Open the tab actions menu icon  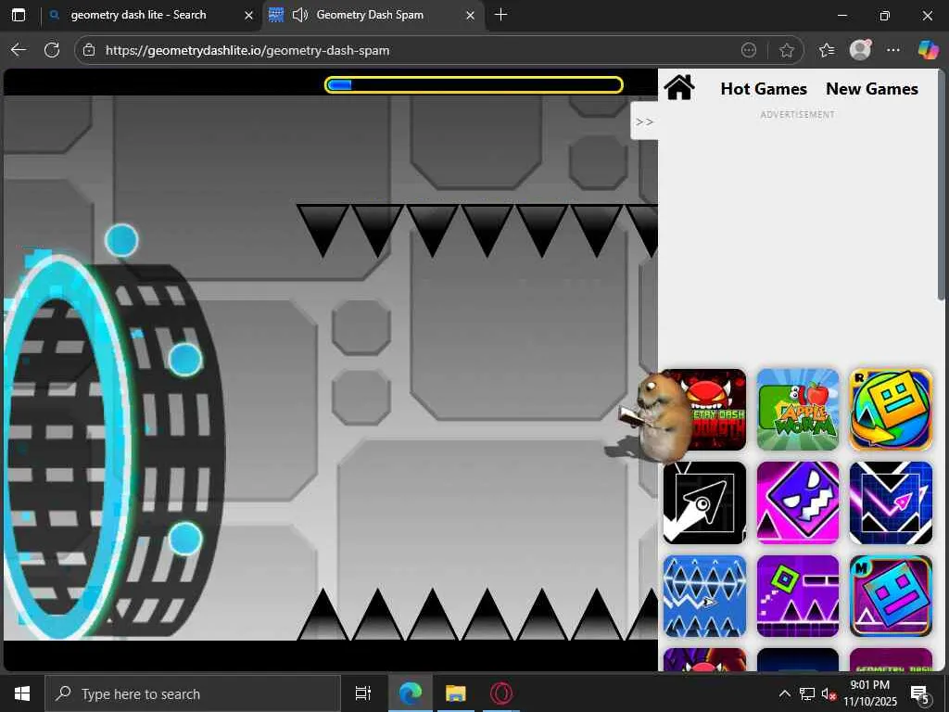click(19, 15)
